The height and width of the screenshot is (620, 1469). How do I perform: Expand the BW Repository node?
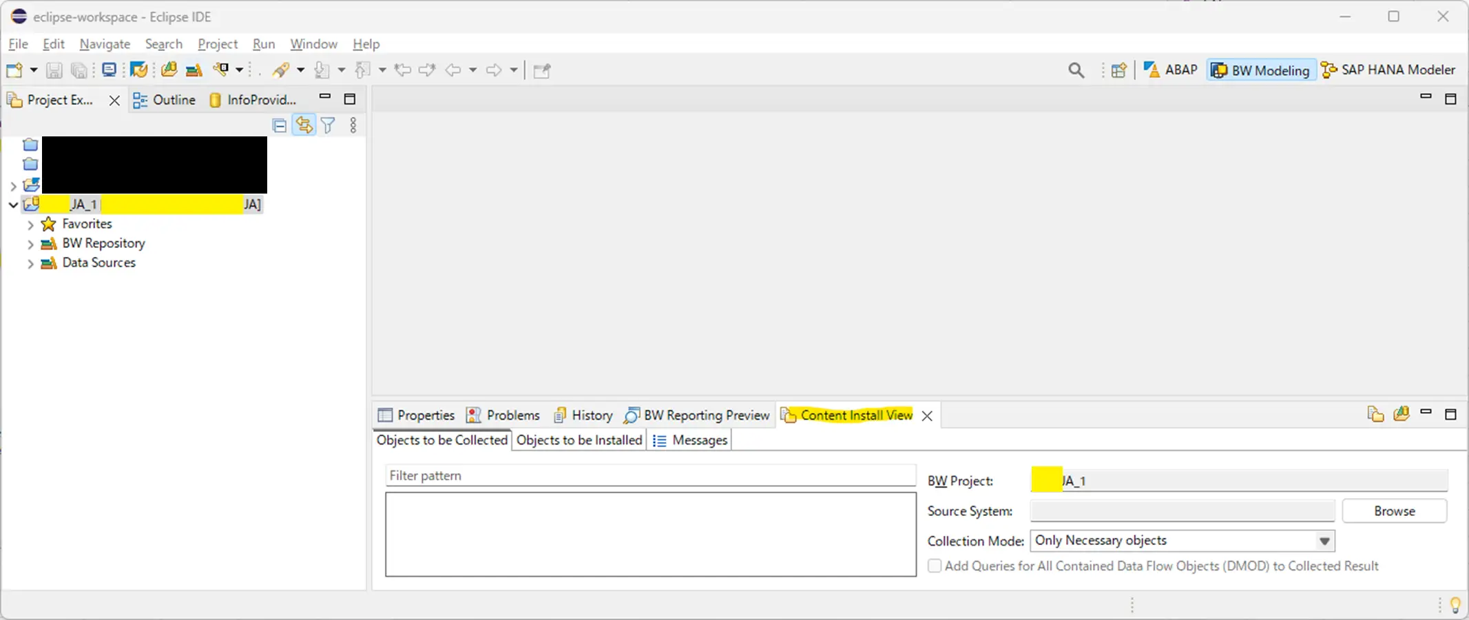[x=30, y=244]
